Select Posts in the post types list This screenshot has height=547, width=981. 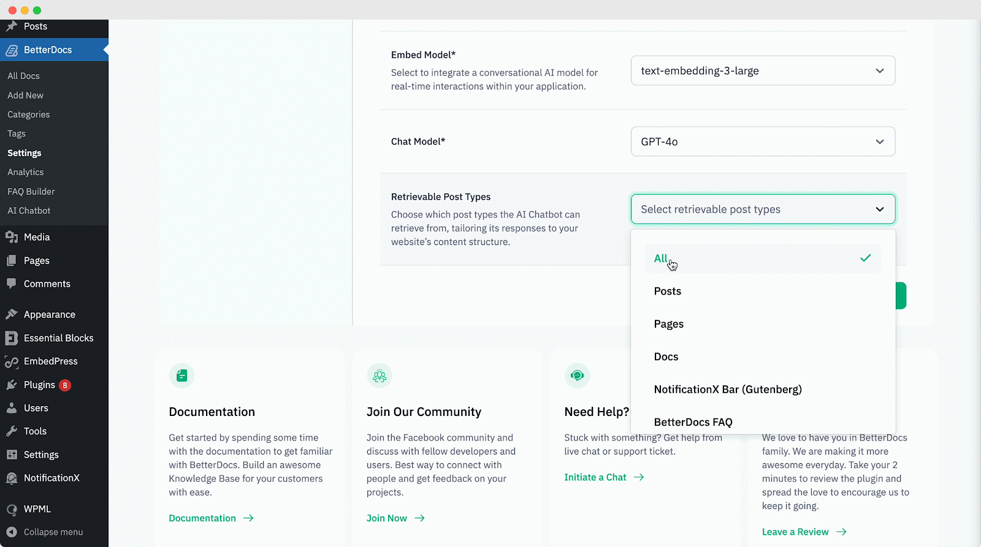(763, 291)
